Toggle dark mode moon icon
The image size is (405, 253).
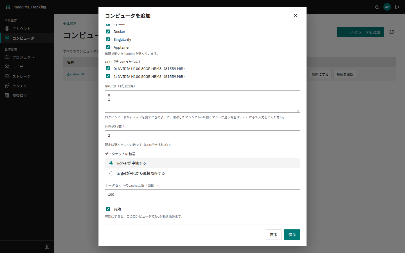[x=377, y=7]
